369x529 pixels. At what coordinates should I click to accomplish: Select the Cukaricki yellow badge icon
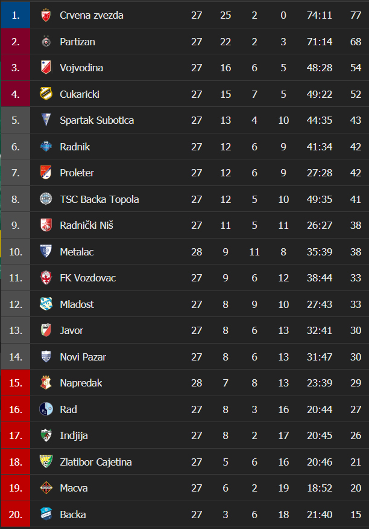[x=46, y=94]
